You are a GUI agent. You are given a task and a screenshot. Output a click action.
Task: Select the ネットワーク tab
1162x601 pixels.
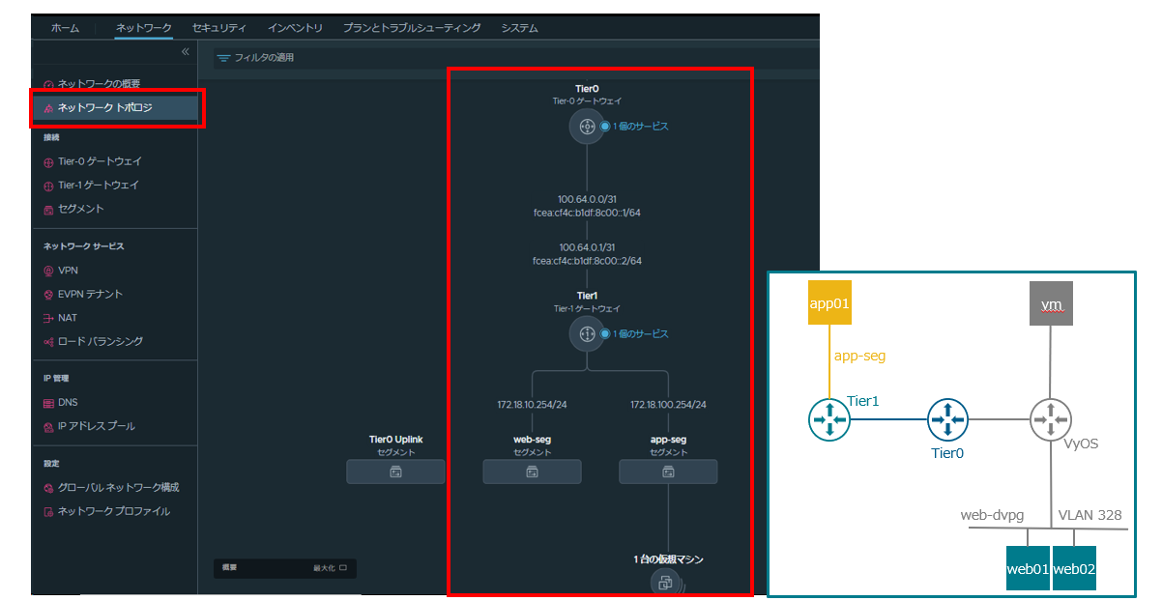point(145,29)
